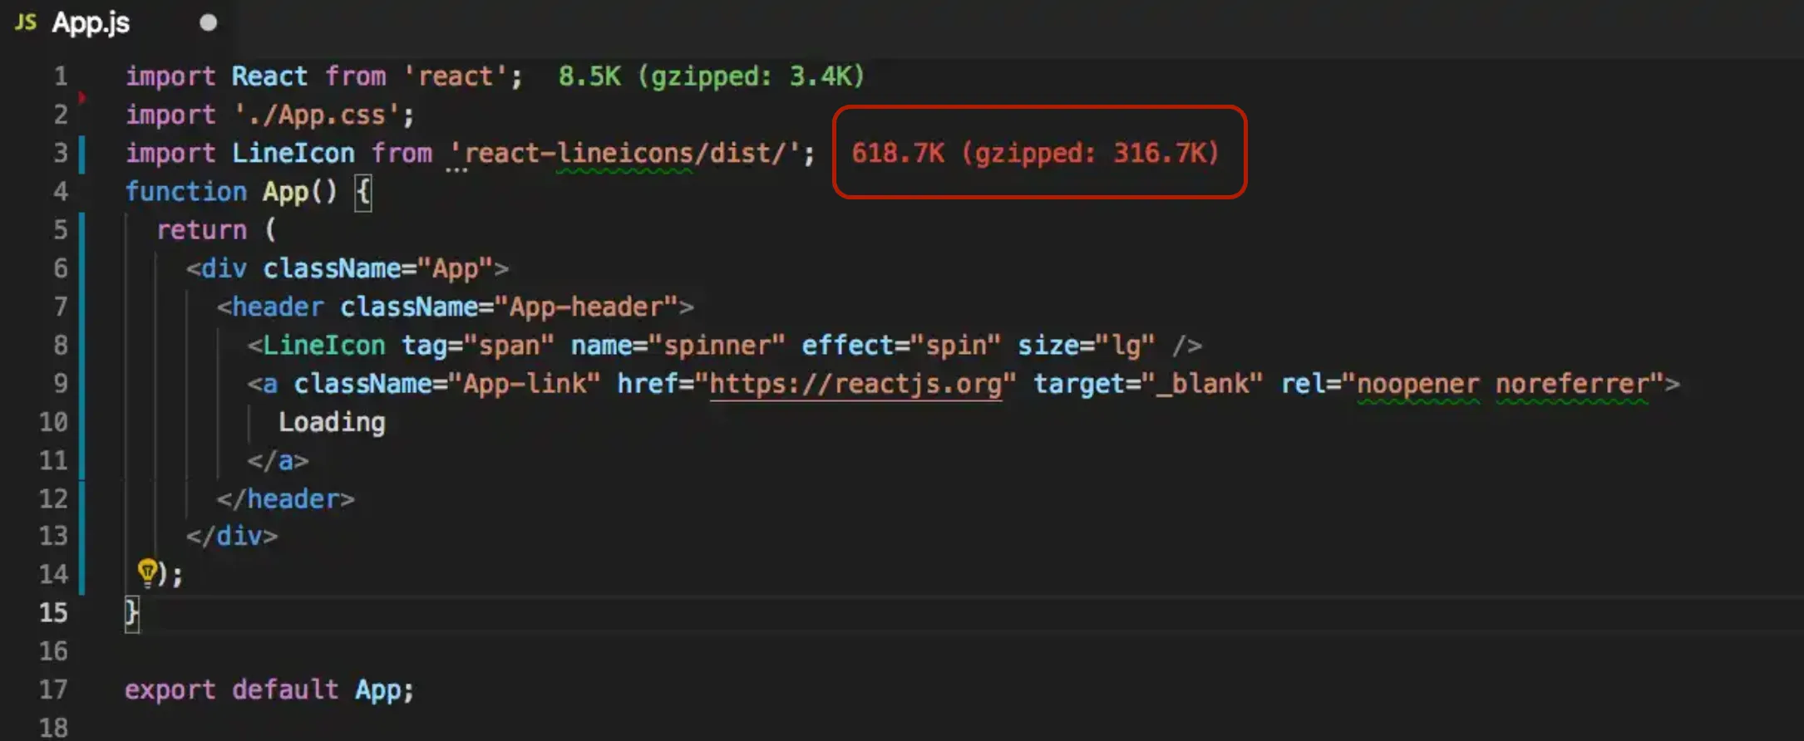Click the blue change bar beside line 3
Image resolution: width=1804 pixels, height=741 pixels.
tap(81, 154)
